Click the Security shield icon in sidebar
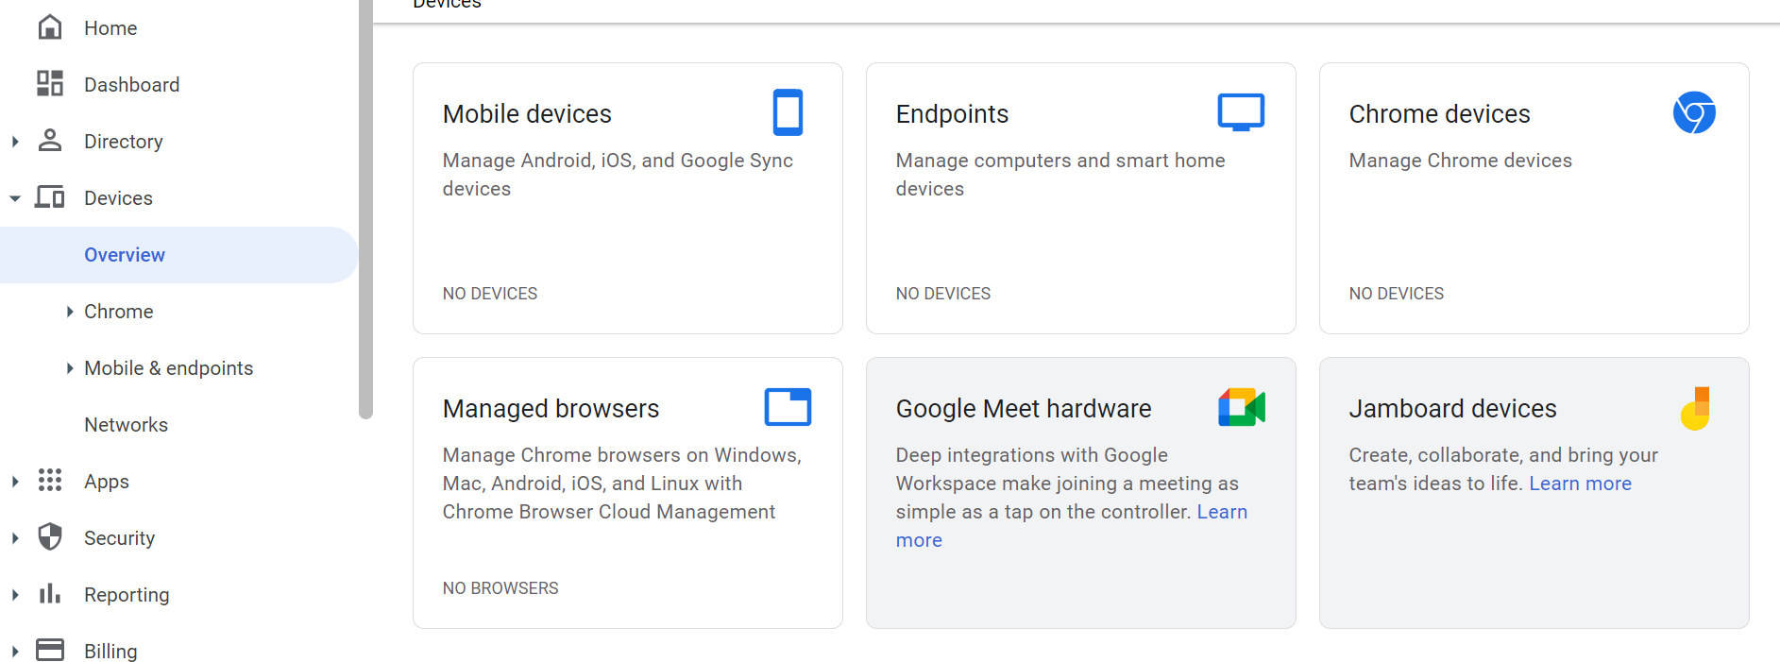Screen dimensions: 1780x662 pos(50,537)
